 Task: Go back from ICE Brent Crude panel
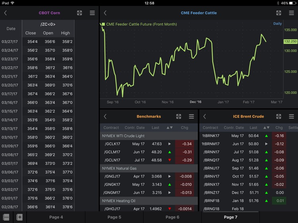point(205,116)
